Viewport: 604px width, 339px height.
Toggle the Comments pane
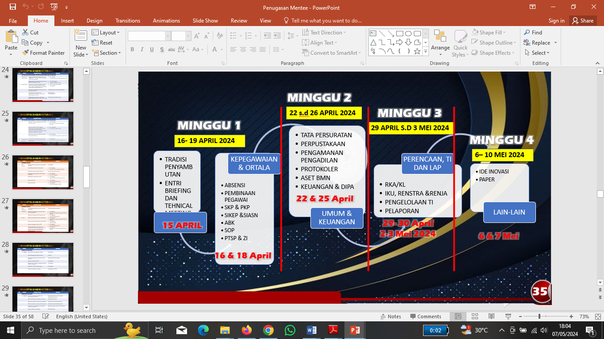tap(425, 316)
